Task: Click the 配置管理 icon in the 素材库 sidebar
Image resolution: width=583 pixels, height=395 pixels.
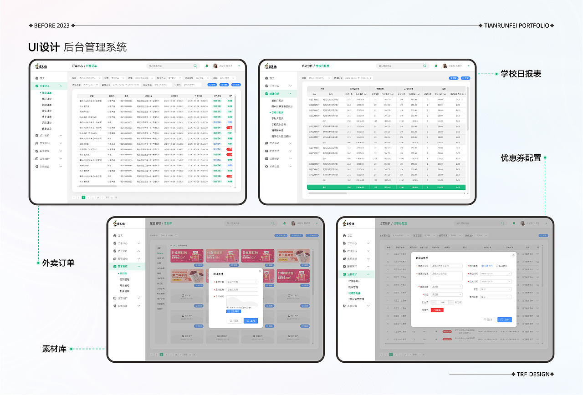Action: click(114, 266)
